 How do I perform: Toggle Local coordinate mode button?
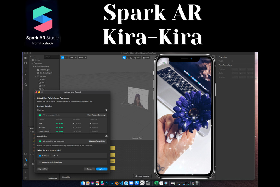coord(138,57)
